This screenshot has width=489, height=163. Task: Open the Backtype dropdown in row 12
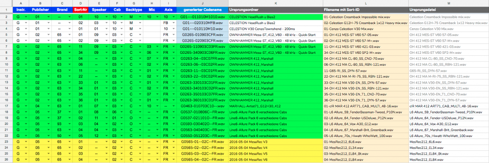click(140, 77)
